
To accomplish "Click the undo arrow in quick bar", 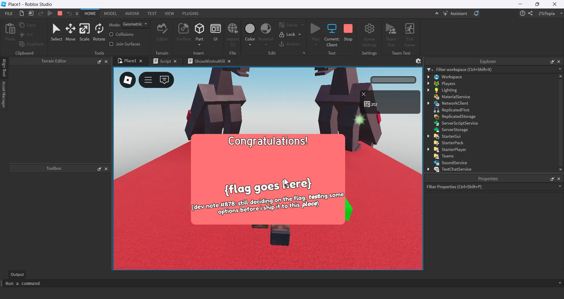I will tap(69, 13).
